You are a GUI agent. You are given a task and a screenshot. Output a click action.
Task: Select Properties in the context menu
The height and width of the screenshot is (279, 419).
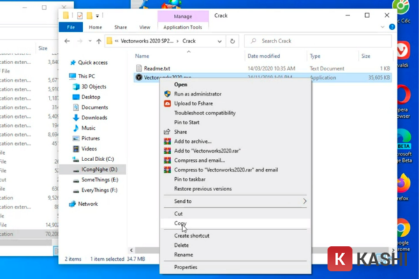[235, 267]
